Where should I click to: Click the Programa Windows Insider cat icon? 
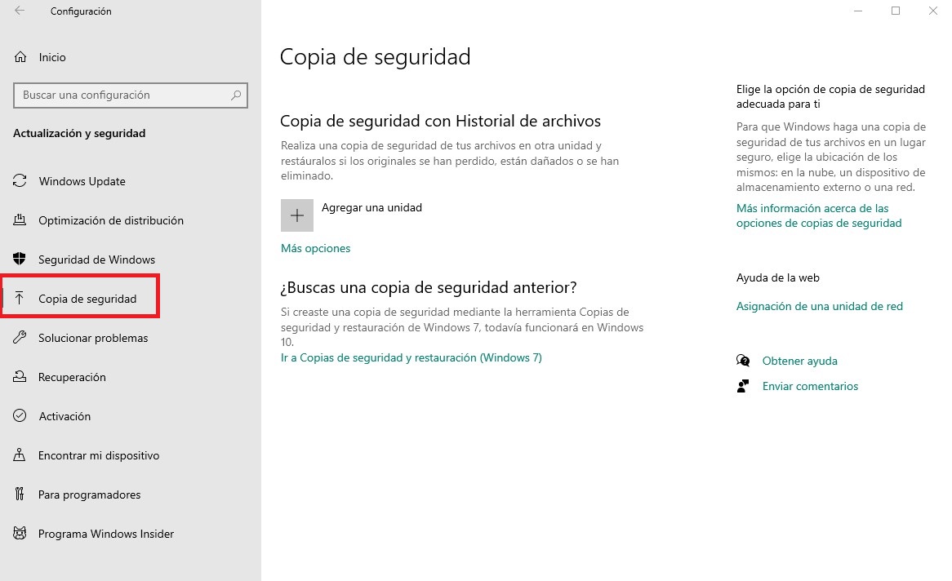(x=20, y=534)
